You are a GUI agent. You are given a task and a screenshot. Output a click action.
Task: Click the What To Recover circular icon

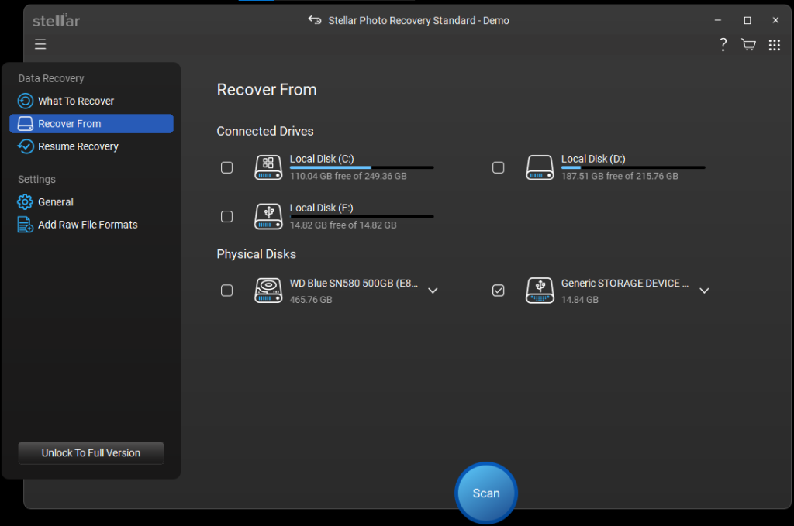point(26,101)
